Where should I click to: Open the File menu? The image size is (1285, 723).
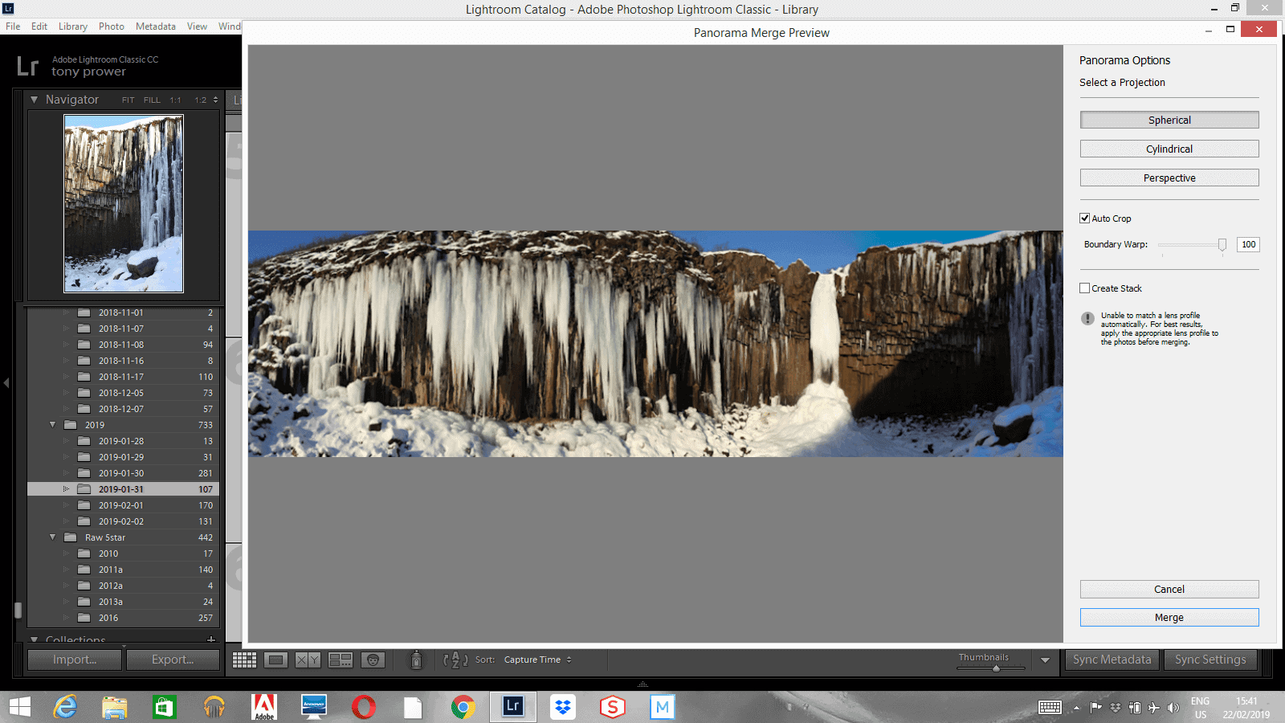click(x=13, y=27)
